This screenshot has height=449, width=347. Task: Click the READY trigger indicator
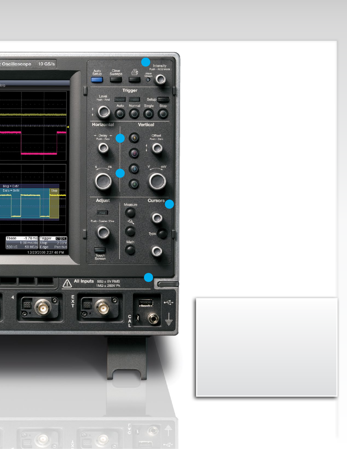120,99
